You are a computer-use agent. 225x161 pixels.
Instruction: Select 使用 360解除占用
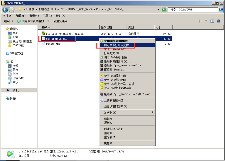[x=127, y=76]
